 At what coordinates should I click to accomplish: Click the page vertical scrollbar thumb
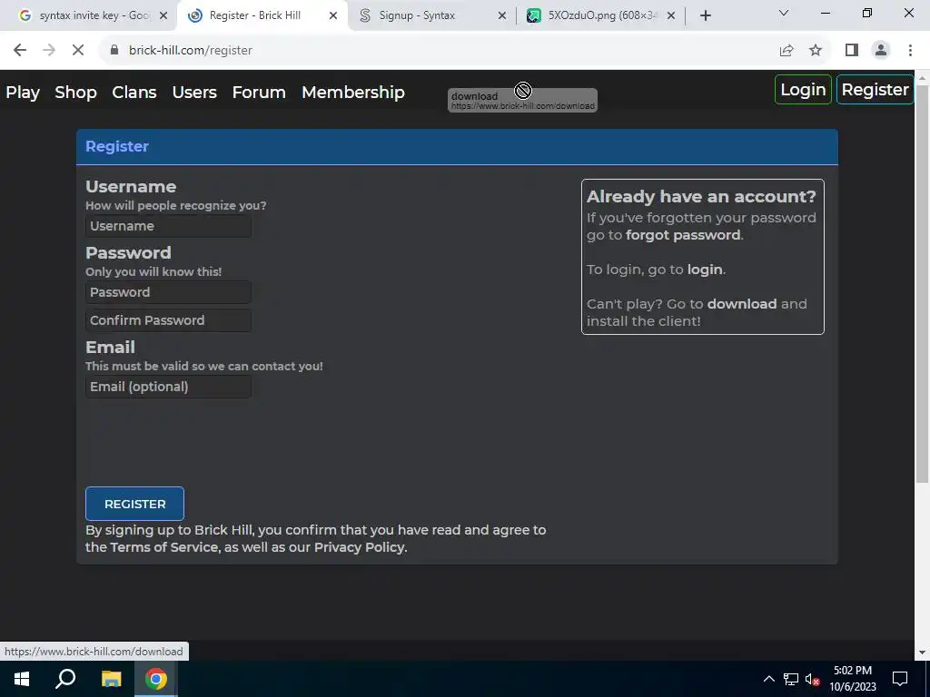[922, 283]
